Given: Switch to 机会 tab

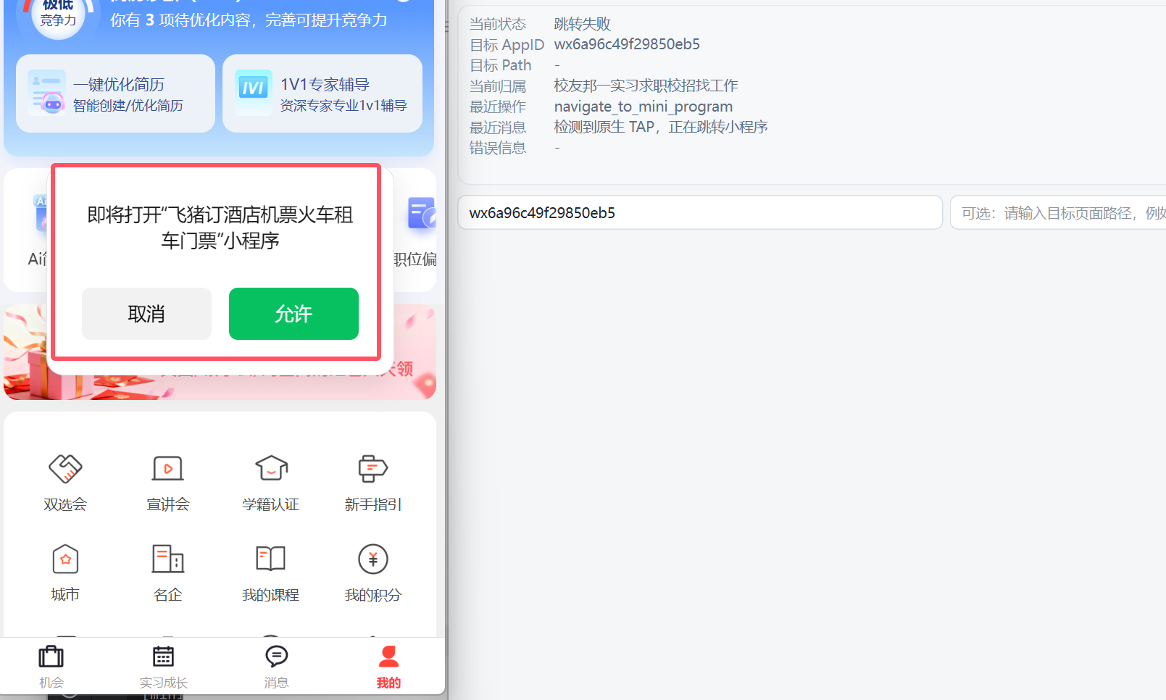Looking at the screenshot, I should (x=51, y=667).
